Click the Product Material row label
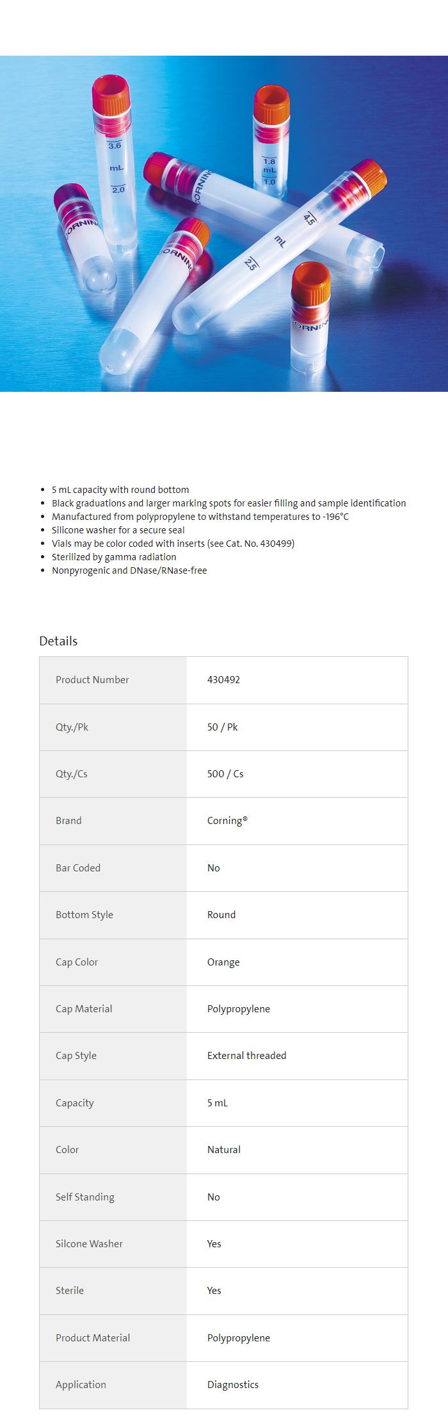This screenshot has width=448, height=1422. click(93, 1338)
